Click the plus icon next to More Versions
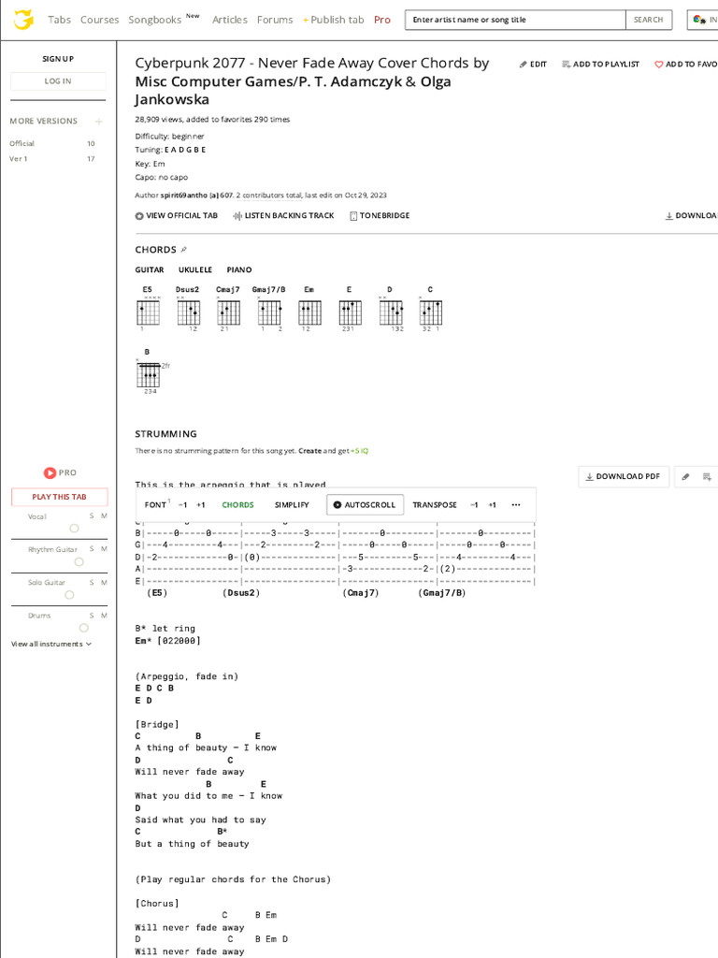The height and width of the screenshot is (958, 718). pyautogui.click(x=99, y=121)
